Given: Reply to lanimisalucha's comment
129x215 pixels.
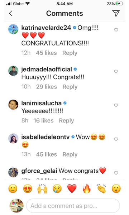Looking at the screenshot, I should 66,121.
